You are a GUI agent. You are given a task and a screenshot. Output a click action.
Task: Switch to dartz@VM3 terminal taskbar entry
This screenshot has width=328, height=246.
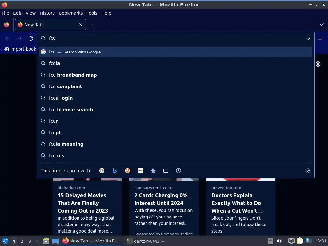tap(146, 241)
